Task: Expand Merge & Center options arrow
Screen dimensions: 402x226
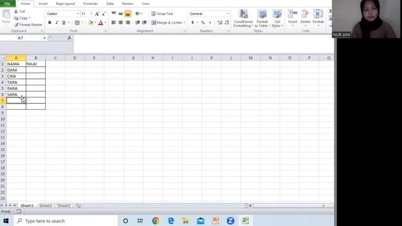Action: (184, 23)
